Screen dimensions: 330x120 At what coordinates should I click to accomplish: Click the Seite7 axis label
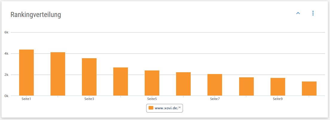pos(215,99)
